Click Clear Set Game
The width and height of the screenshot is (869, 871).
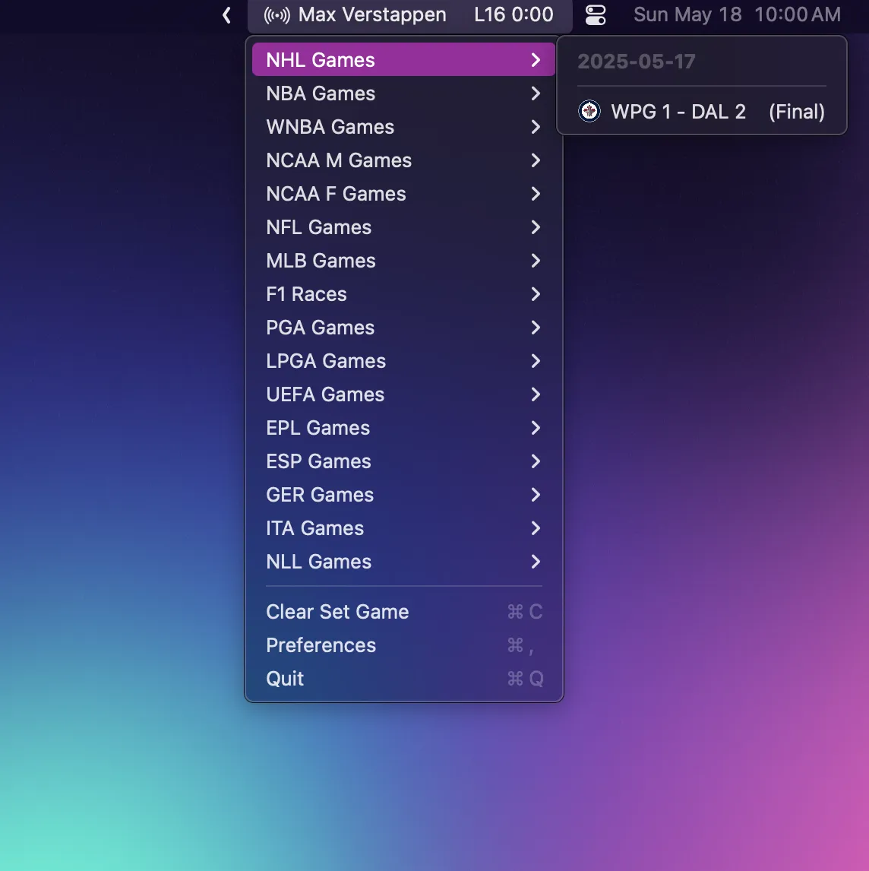click(337, 612)
